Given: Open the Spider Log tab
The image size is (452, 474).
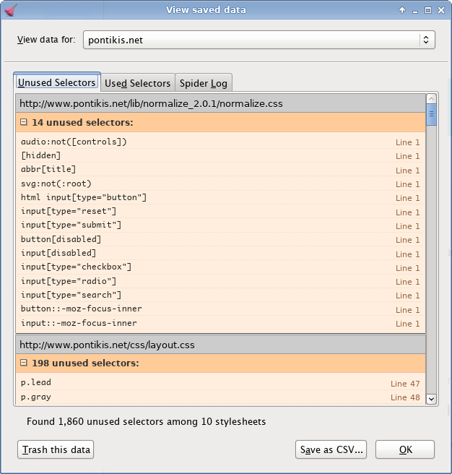Looking at the screenshot, I should (x=204, y=83).
